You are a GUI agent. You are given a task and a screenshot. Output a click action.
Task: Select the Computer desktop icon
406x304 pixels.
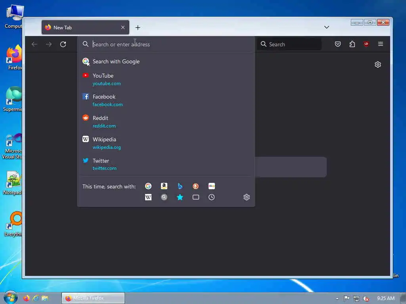click(x=13, y=17)
